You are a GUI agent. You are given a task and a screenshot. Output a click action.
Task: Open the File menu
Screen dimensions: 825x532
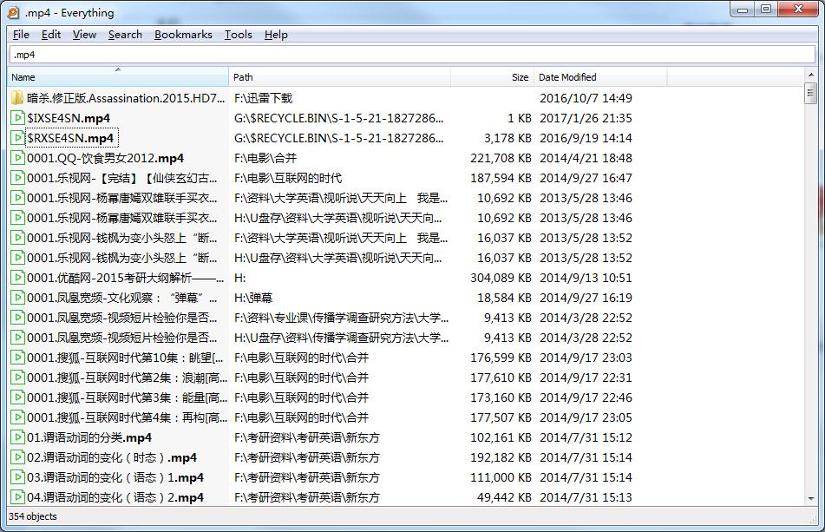pos(20,35)
